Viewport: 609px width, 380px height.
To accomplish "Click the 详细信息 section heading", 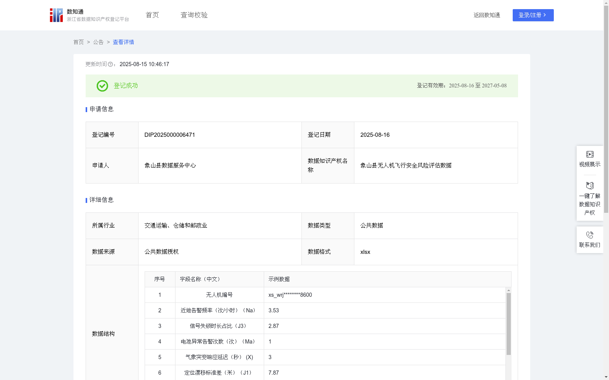I will (x=102, y=200).
